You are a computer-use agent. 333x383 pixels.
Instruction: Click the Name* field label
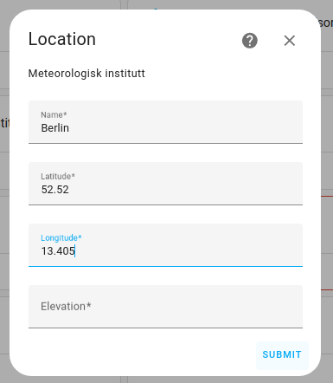[54, 114]
